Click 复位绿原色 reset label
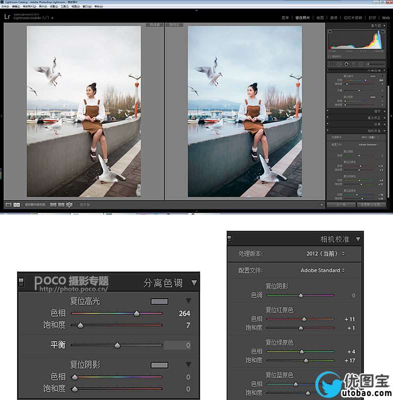Screen dimensions: 393x400 pyautogui.click(x=279, y=342)
